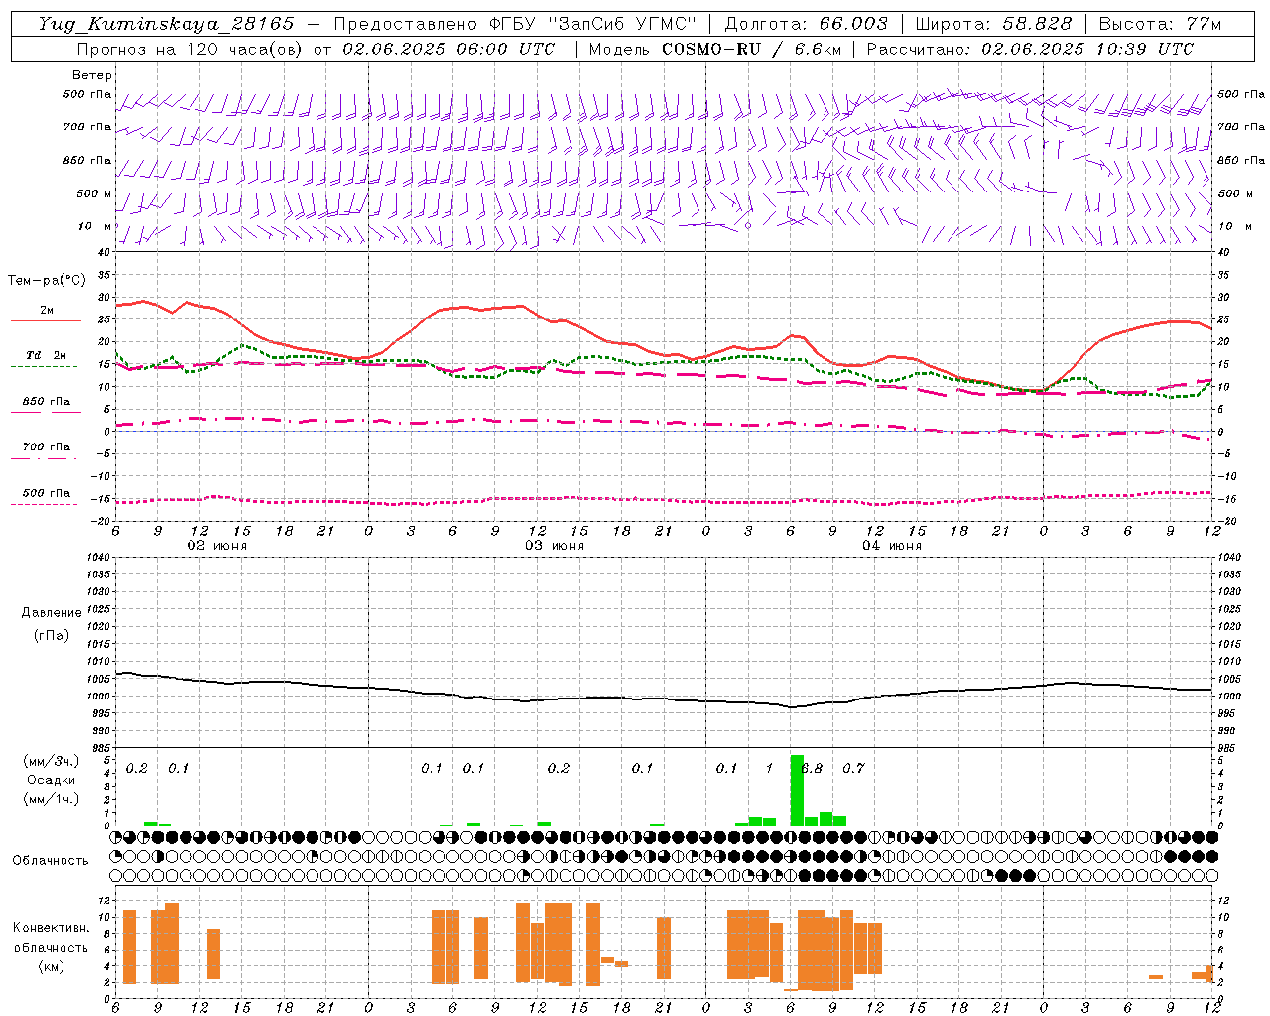Screen dimensions: 1270x1016
Task: Click the "Рассчитано: 02.06.2025 10:39 UTC" timestamp
Action: [x=1030, y=49]
